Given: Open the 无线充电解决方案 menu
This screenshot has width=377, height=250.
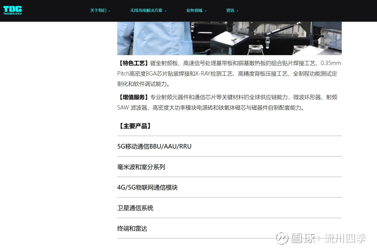Looking at the screenshot, I should coord(146,10).
